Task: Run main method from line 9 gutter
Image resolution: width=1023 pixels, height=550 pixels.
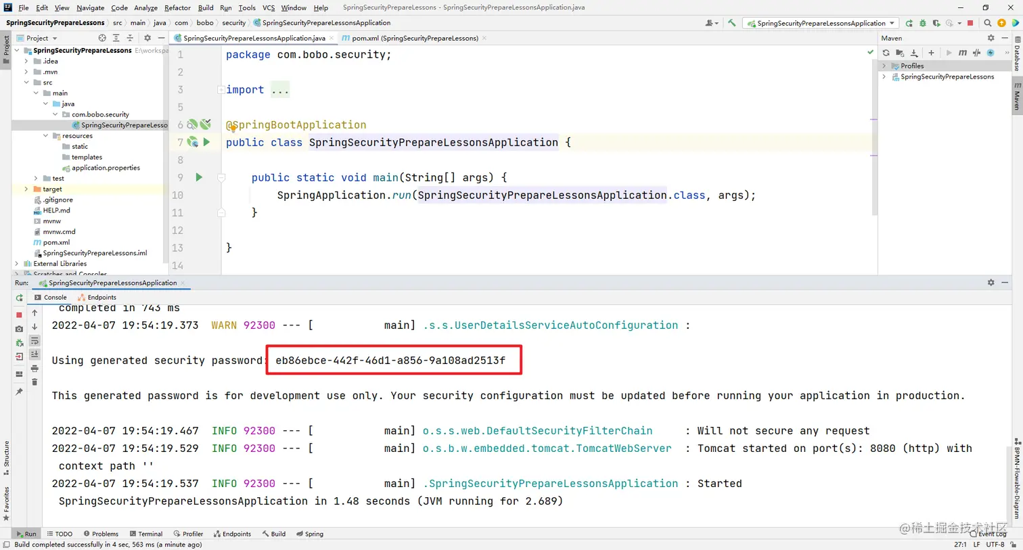Action: pos(199,177)
